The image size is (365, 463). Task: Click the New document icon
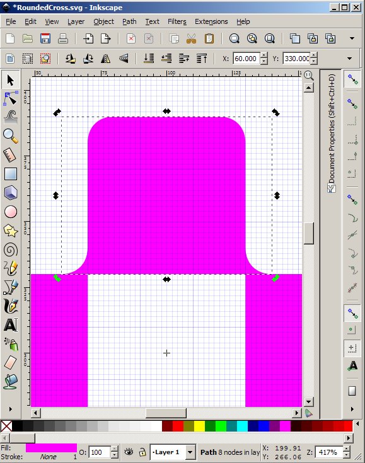[10, 38]
